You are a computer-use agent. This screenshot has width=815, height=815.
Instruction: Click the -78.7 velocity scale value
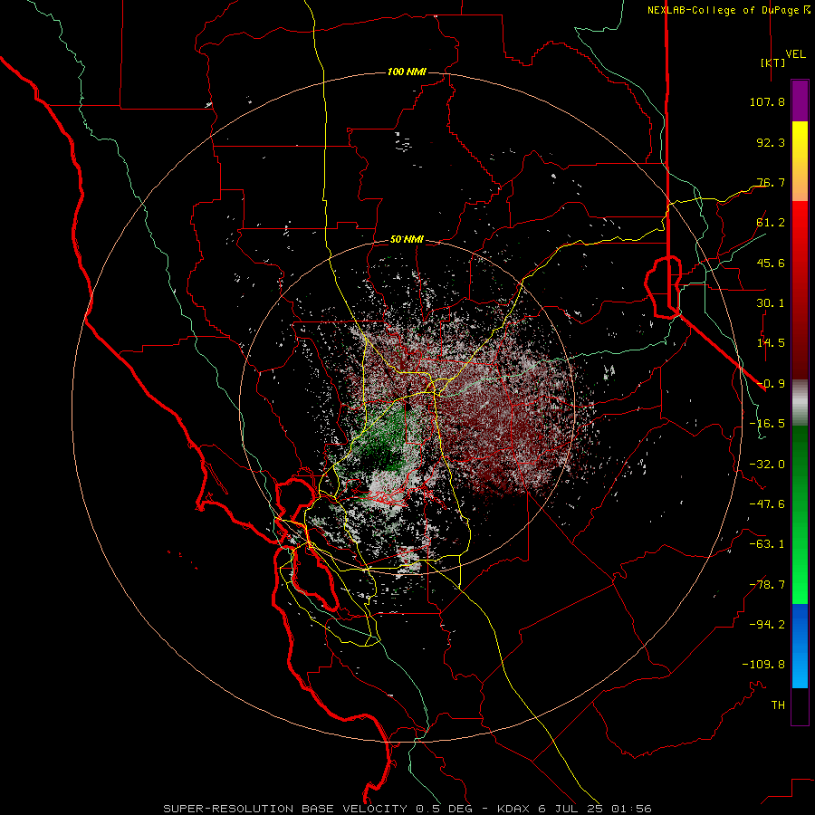click(767, 585)
